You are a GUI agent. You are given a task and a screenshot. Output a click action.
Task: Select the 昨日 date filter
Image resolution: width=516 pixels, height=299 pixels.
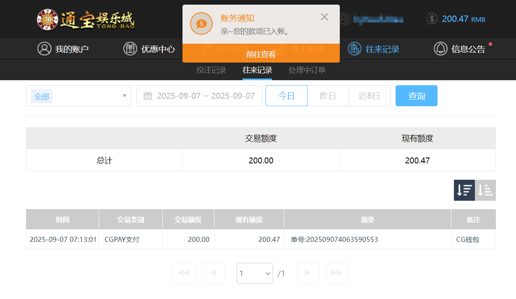328,96
